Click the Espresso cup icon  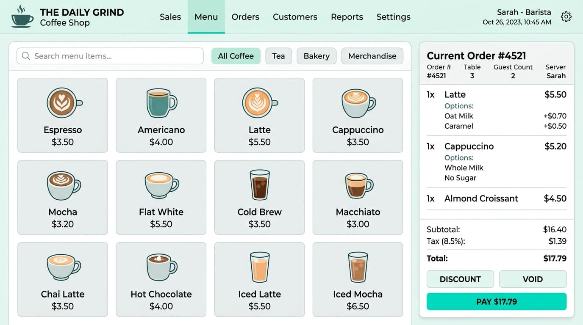[64, 103]
